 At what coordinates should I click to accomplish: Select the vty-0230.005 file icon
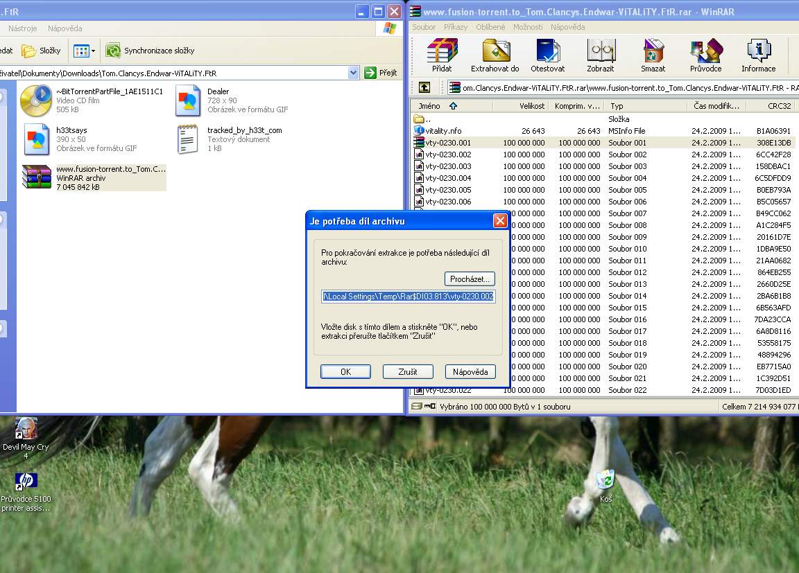click(419, 189)
